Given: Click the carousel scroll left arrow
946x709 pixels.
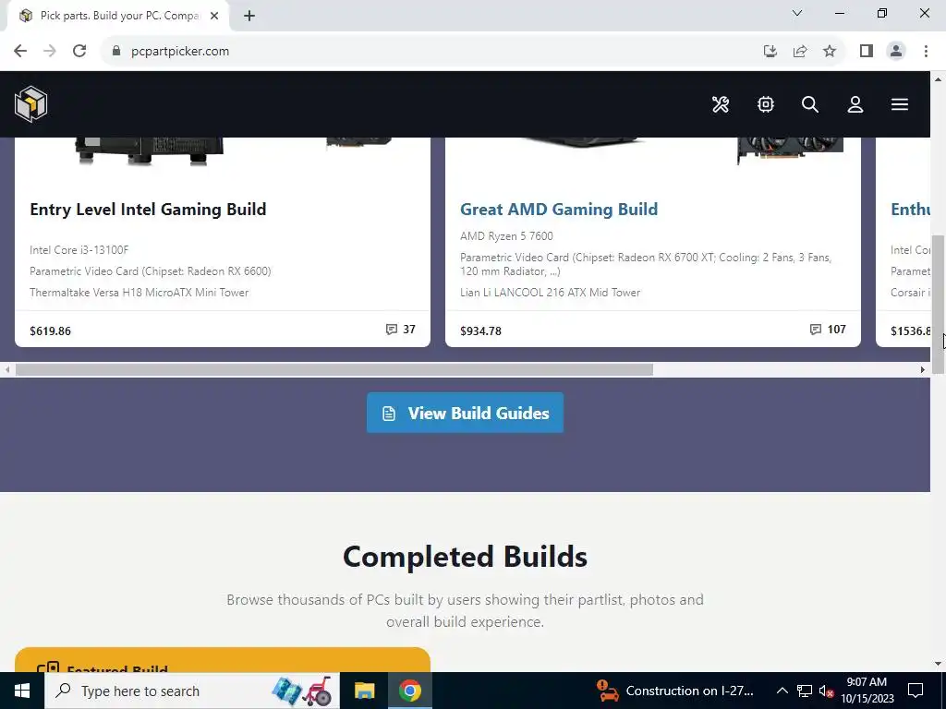Looking at the screenshot, I should point(6,369).
